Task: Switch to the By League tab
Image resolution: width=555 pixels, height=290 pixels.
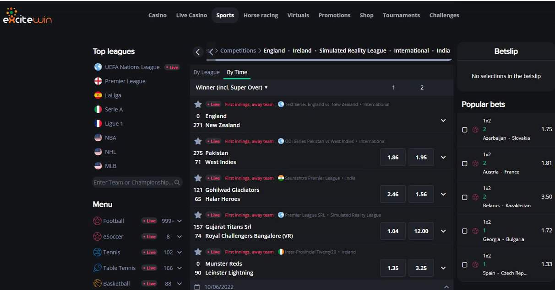Action: click(x=207, y=72)
